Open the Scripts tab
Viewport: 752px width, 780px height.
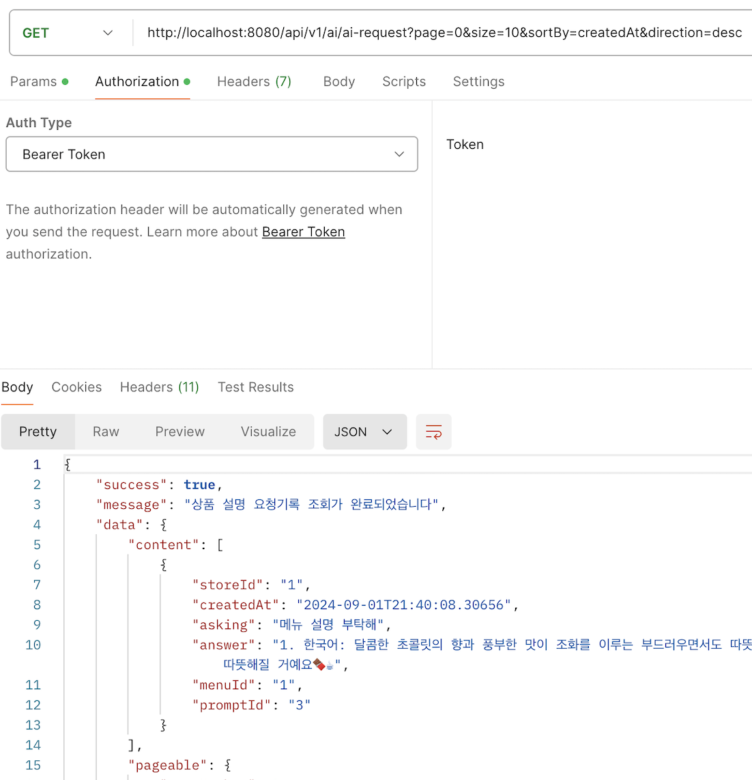pyautogui.click(x=404, y=81)
